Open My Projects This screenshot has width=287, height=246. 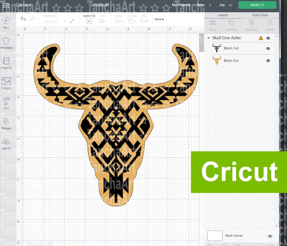pos(181,5)
